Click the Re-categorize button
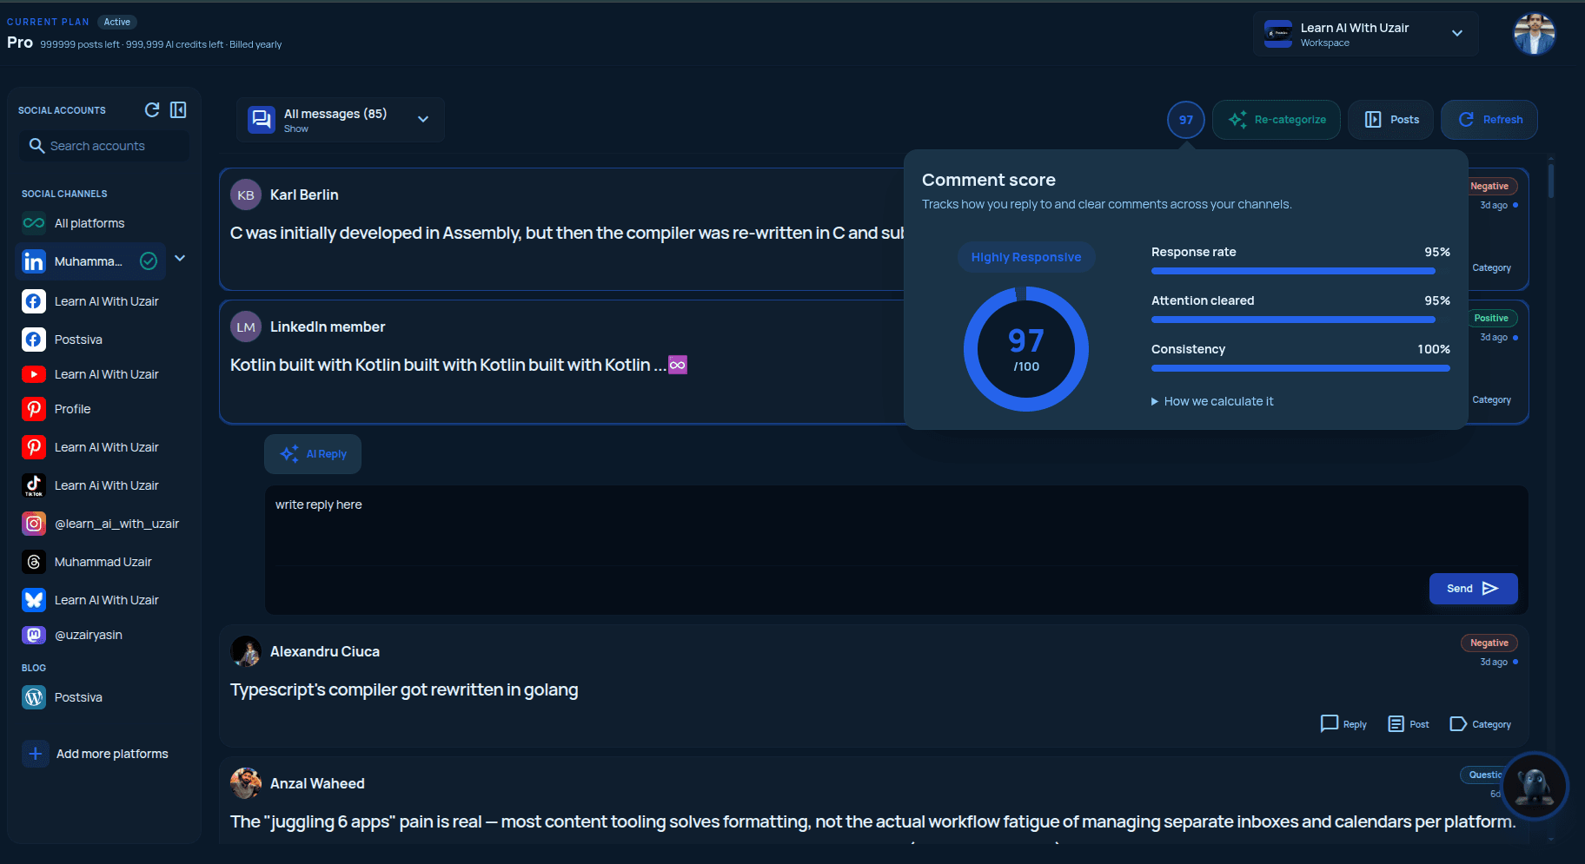Screen dimensions: 1585x864 [x=1277, y=120]
